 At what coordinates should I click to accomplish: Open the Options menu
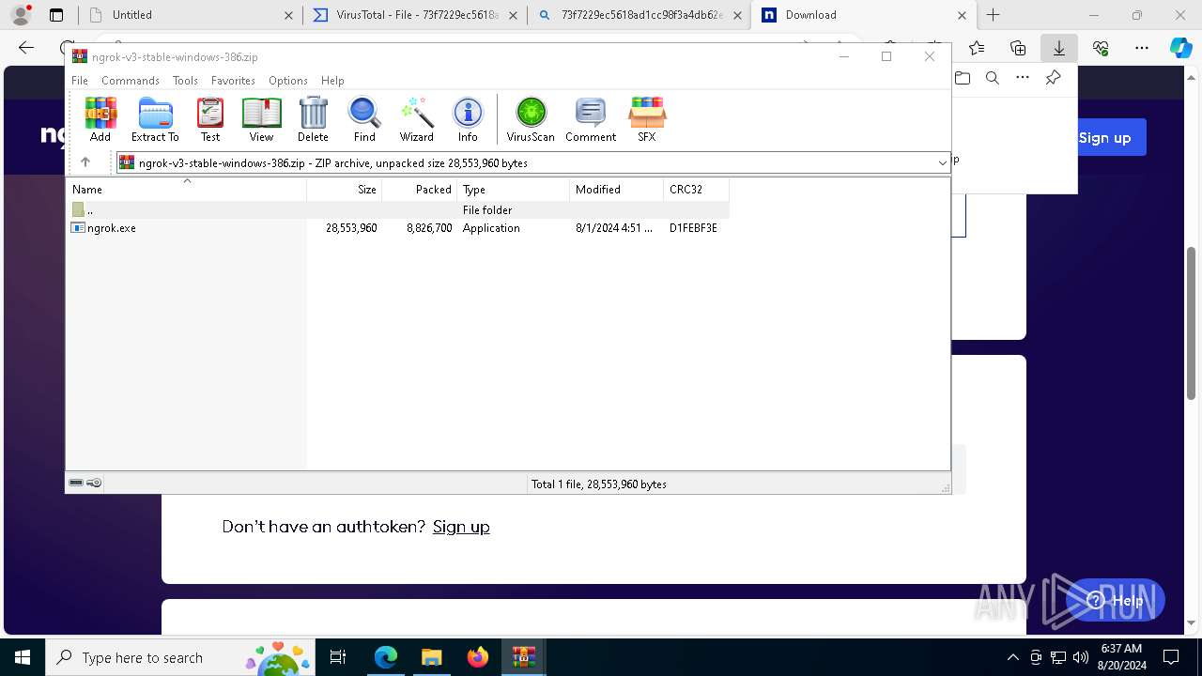pyautogui.click(x=288, y=81)
